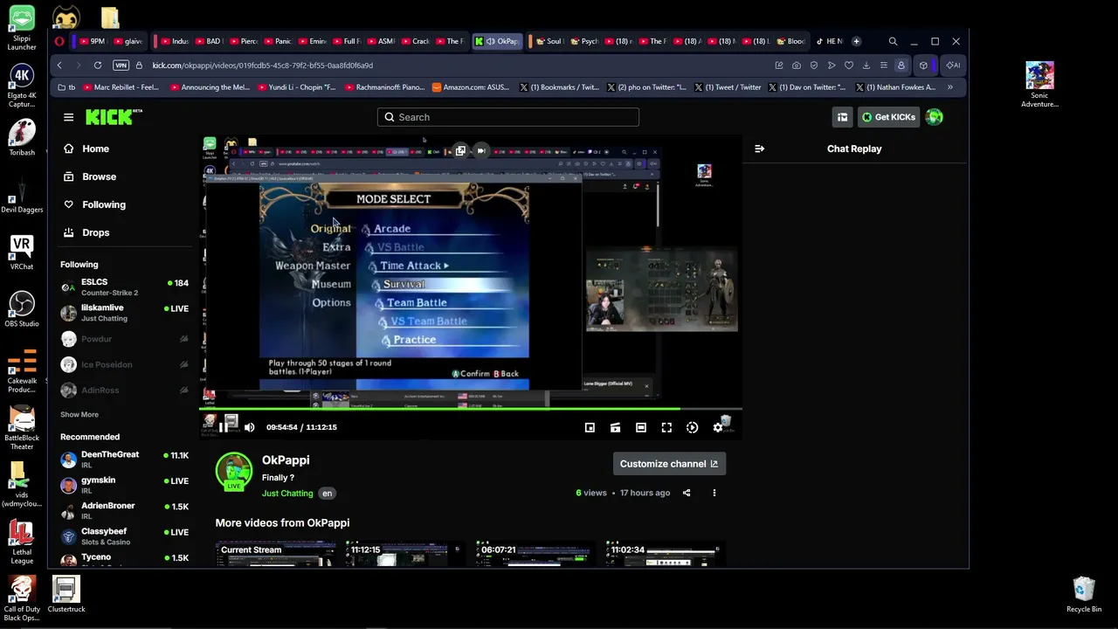Open the browser downloads icon

[866, 66]
